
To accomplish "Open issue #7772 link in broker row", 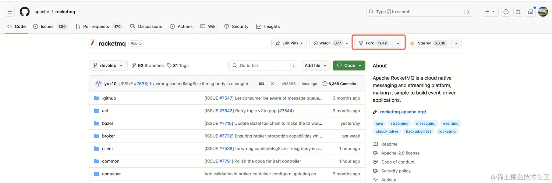I will pos(226,136).
